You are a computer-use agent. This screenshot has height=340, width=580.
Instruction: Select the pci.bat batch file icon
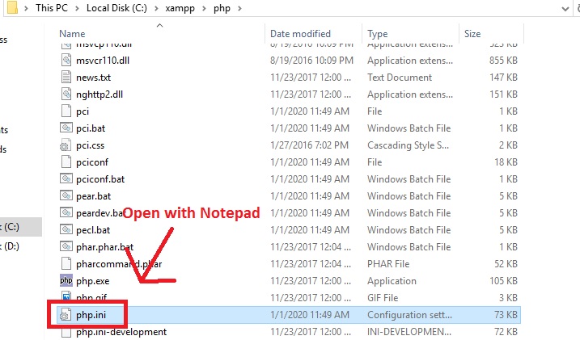tap(66, 128)
